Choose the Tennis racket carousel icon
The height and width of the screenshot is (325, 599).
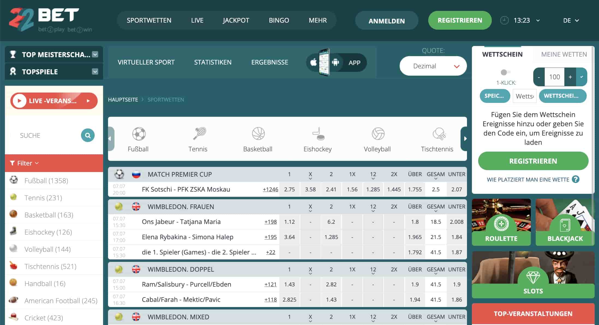click(x=199, y=133)
